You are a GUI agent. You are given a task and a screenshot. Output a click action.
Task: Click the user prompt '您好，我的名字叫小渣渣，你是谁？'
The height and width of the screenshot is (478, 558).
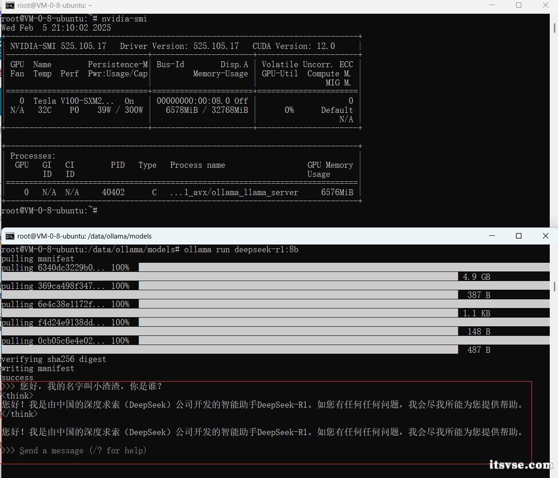coord(90,387)
